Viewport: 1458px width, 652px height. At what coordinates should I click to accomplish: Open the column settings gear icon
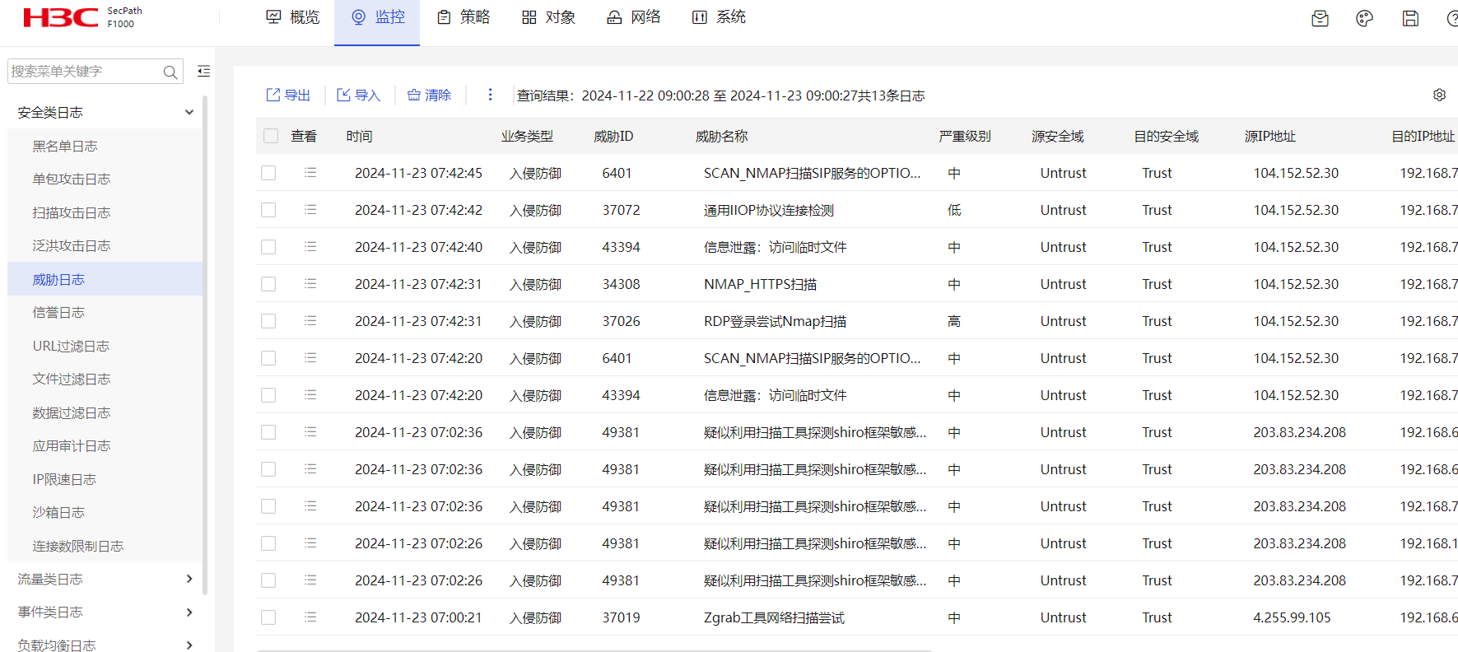(1439, 95)
